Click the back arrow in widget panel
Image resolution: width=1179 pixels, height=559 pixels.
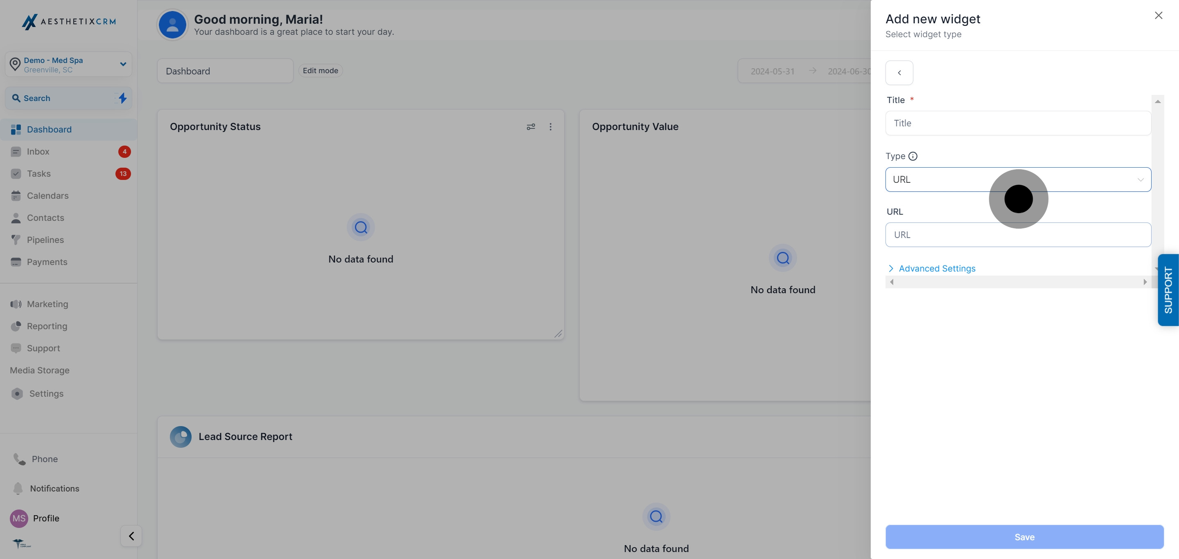click(x=899, y=73)
